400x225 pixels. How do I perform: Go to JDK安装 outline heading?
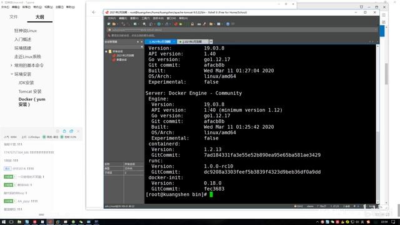[x=26, y=82]
